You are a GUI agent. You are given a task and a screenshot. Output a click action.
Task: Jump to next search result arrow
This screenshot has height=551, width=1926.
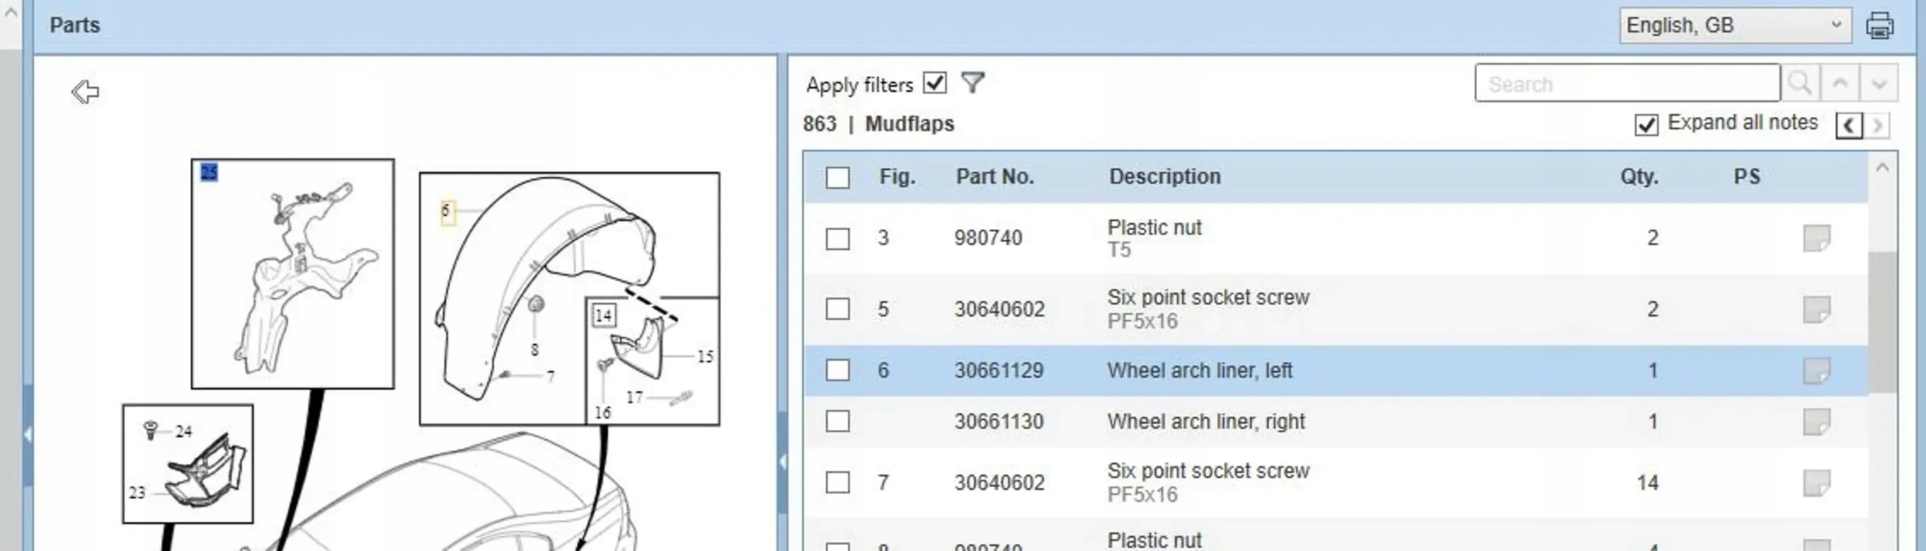(x=1878, y=83)
